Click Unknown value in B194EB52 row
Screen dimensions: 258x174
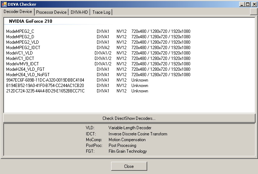pos(140,86)
